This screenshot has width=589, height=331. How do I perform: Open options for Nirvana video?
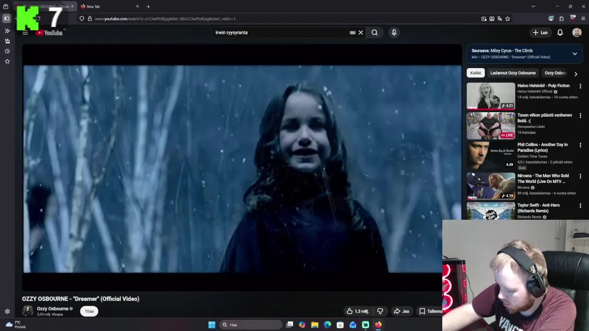pyautogui.click(x=580, y=177)
